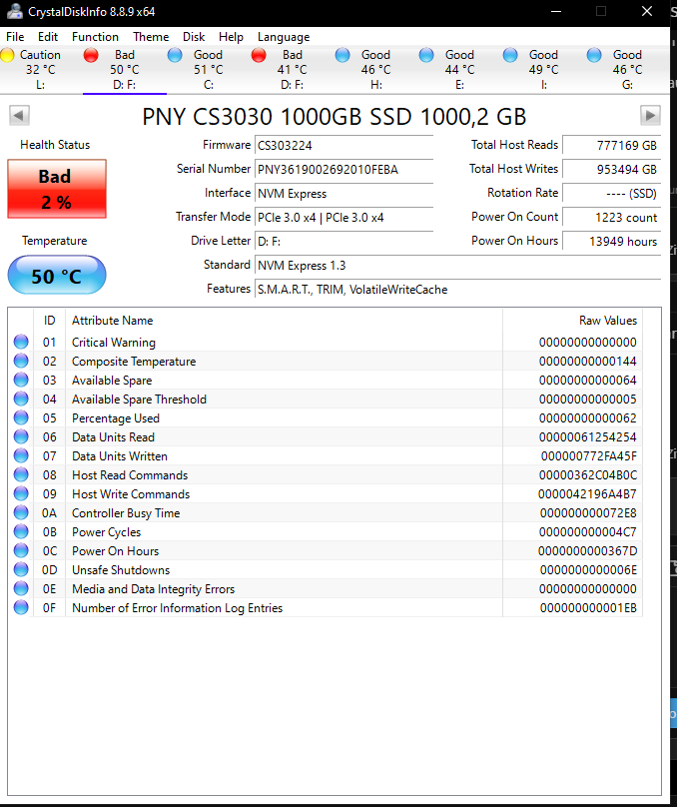Open the Theme menu
Viewport: 677px width, 807px height.
151,37
